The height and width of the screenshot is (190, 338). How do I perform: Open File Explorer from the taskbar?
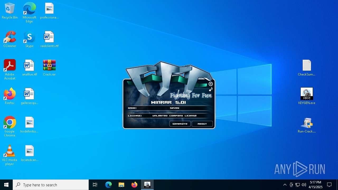(x=121, y=185)
